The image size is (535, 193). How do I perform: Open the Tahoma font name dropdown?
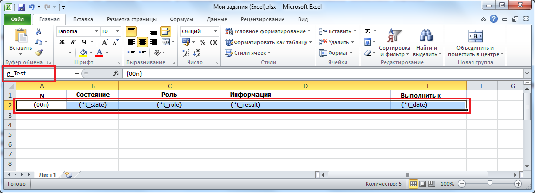click(96, 31)
